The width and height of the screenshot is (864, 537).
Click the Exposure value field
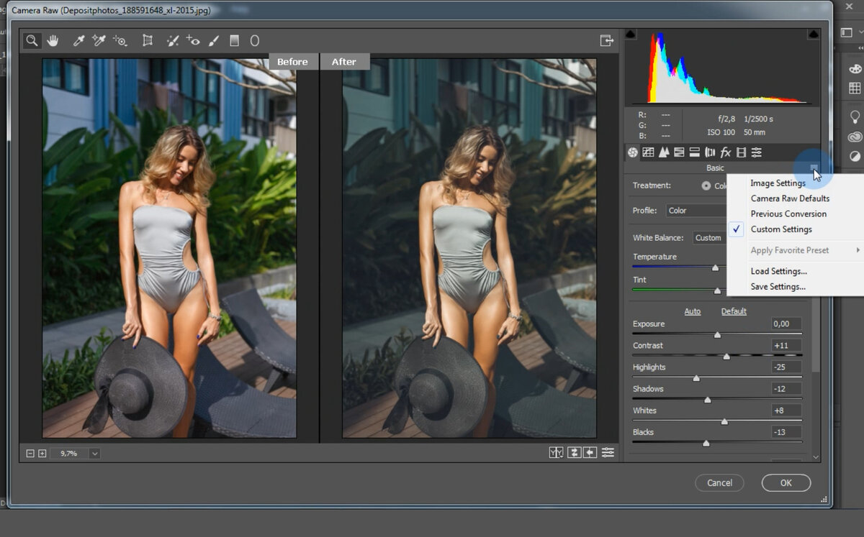(786, 324)
